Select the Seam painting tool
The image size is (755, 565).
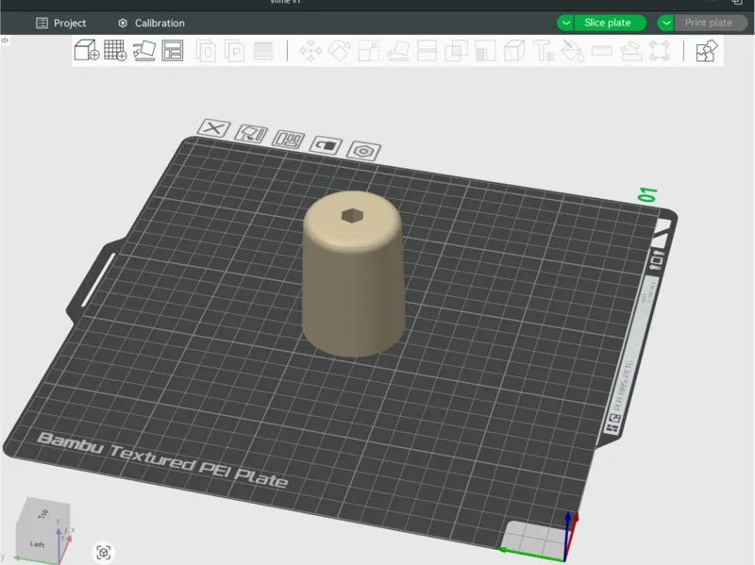pyautogui.click(x=514, y=51)
